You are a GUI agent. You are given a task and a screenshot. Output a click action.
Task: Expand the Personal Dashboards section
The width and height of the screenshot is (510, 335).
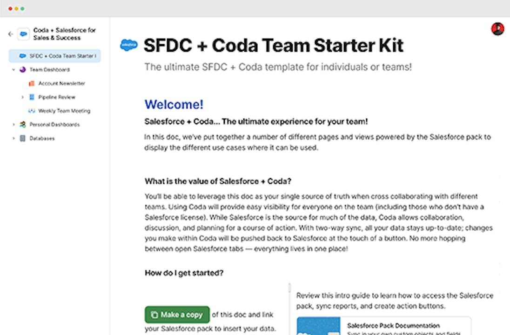pos(13,125)
